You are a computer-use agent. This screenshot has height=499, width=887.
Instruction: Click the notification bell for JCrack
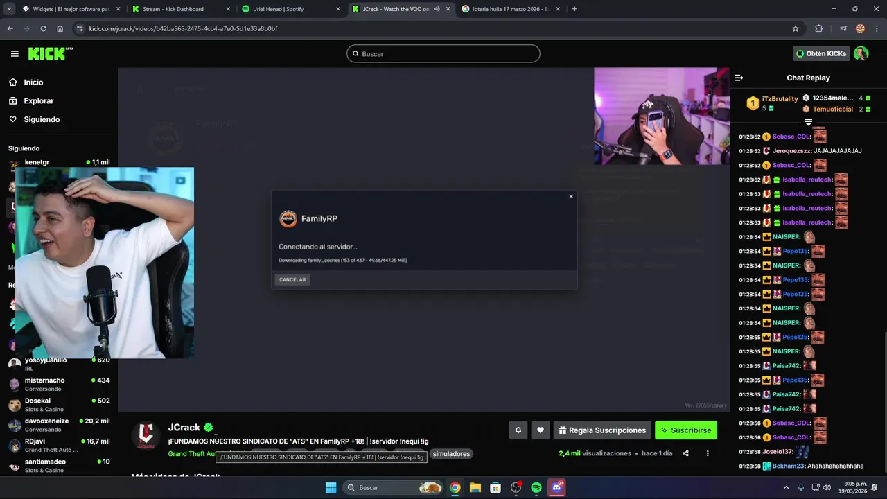click(518, 430)
